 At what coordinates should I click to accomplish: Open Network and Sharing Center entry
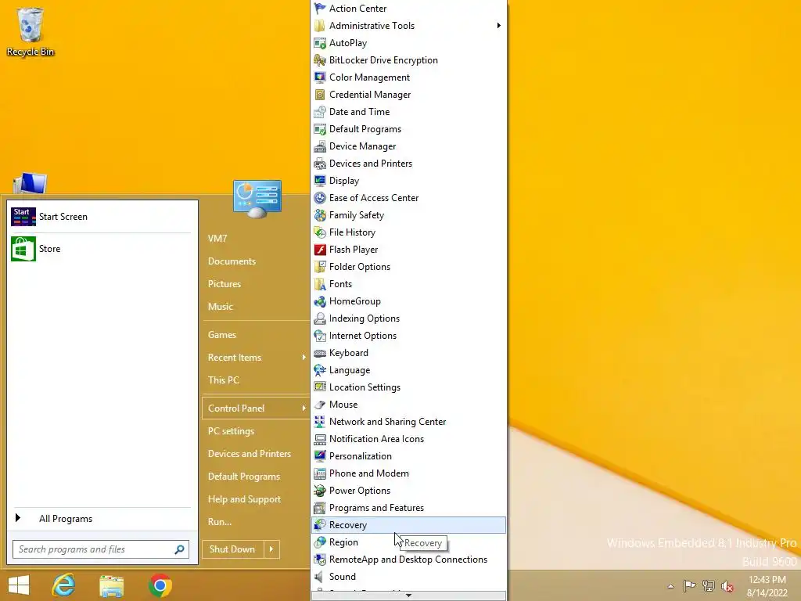click(408, 422)
